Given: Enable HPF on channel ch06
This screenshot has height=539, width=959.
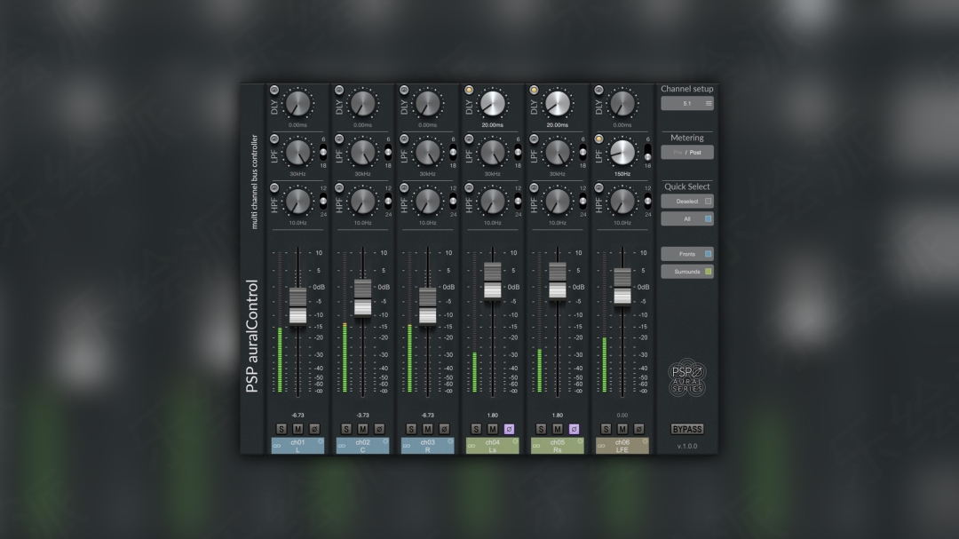Looking at the screenshot, I should tap(598, 188).
